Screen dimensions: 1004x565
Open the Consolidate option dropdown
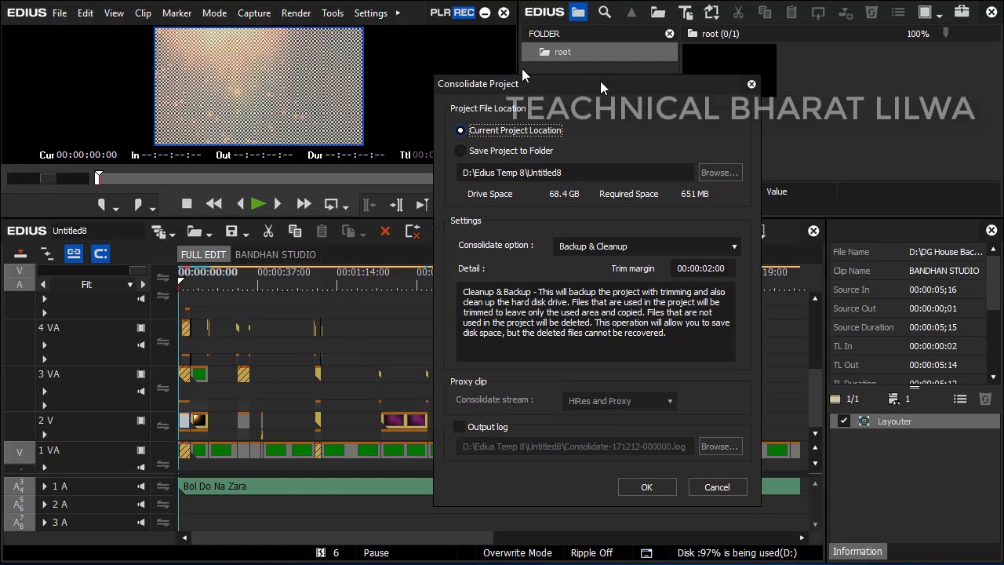point(647,246)
